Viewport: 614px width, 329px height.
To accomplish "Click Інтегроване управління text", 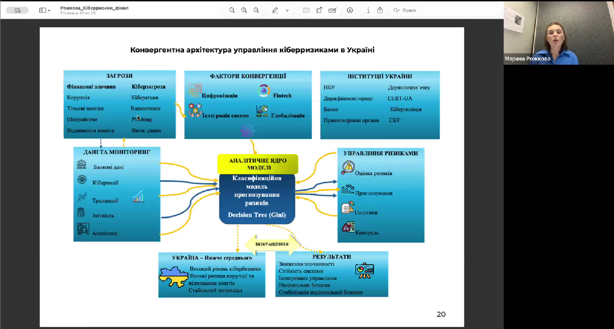I will coord(308,278).
